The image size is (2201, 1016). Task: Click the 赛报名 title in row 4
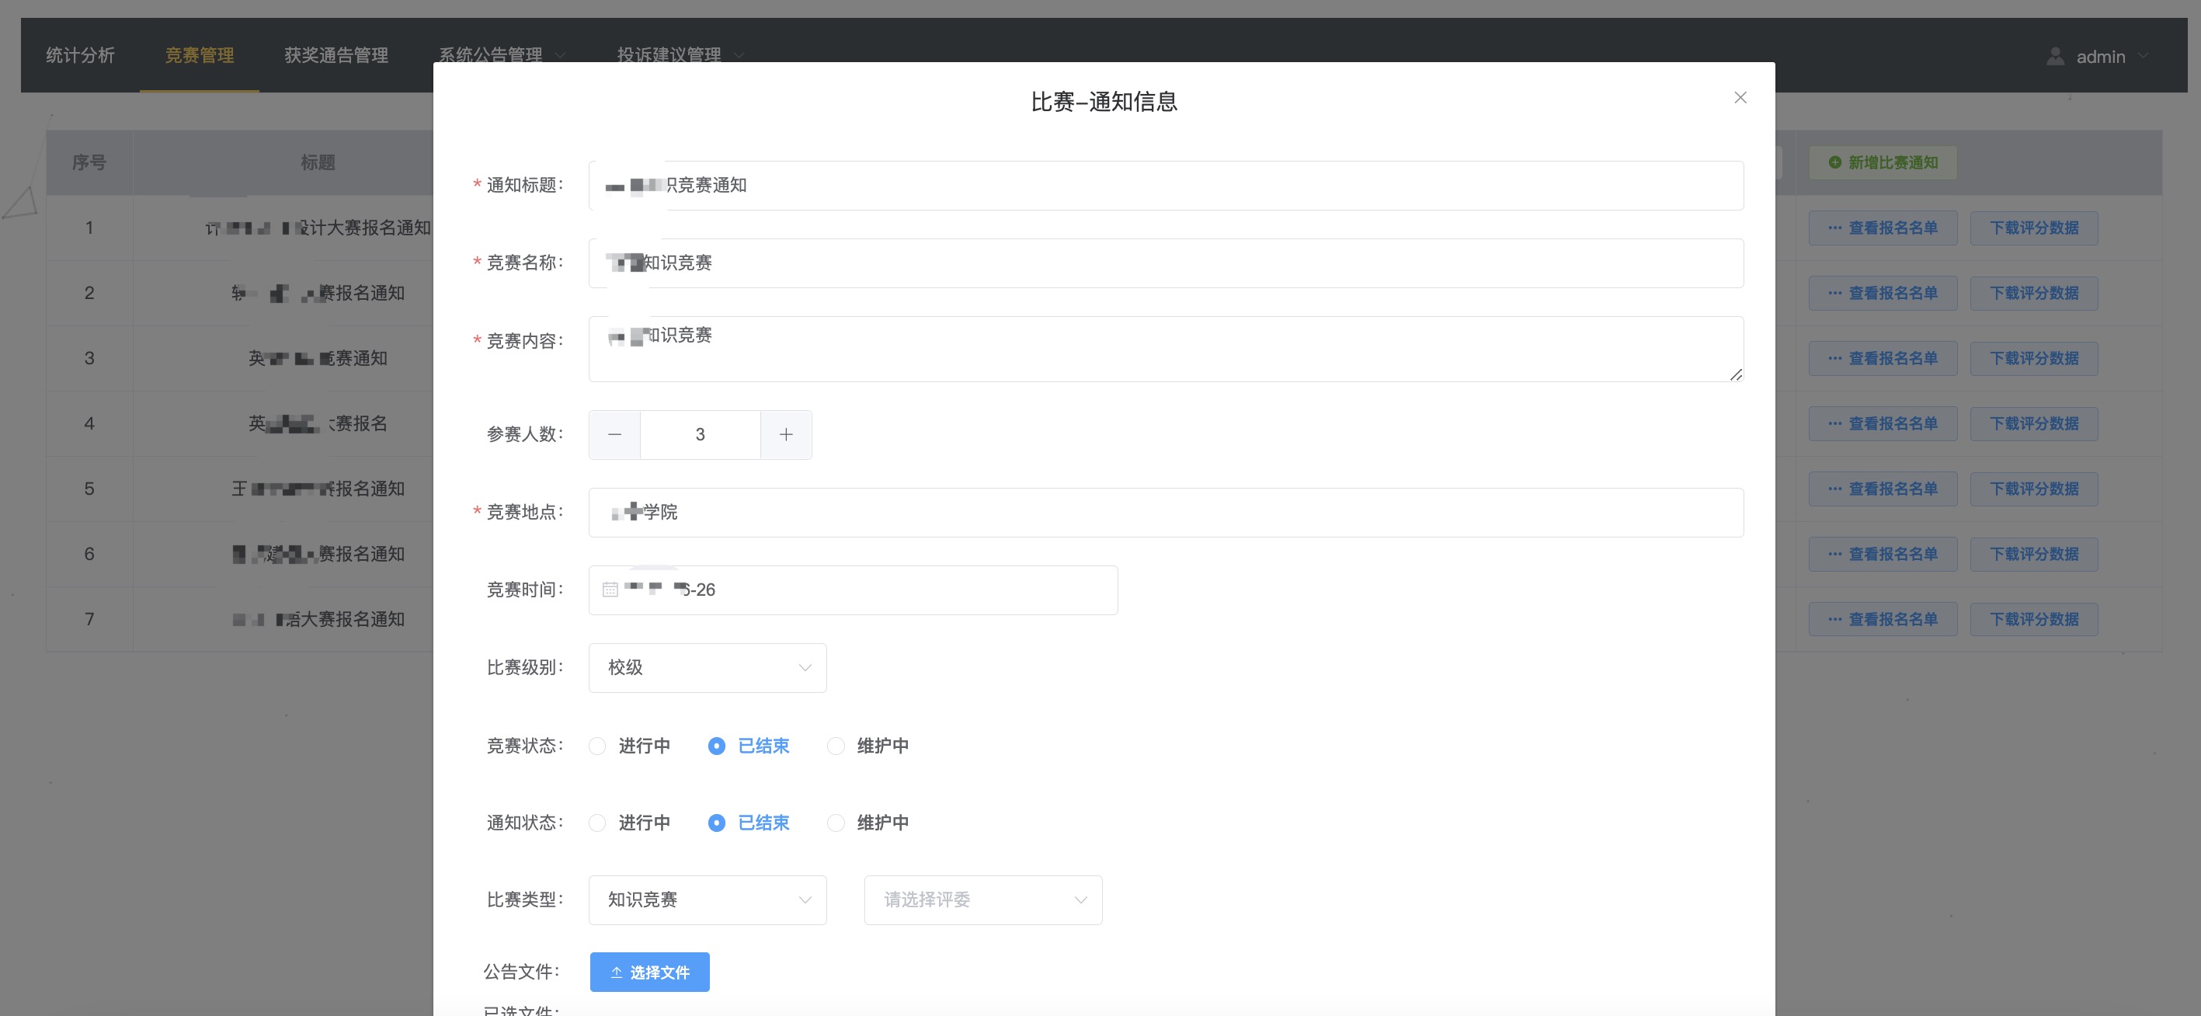point(318,424)
